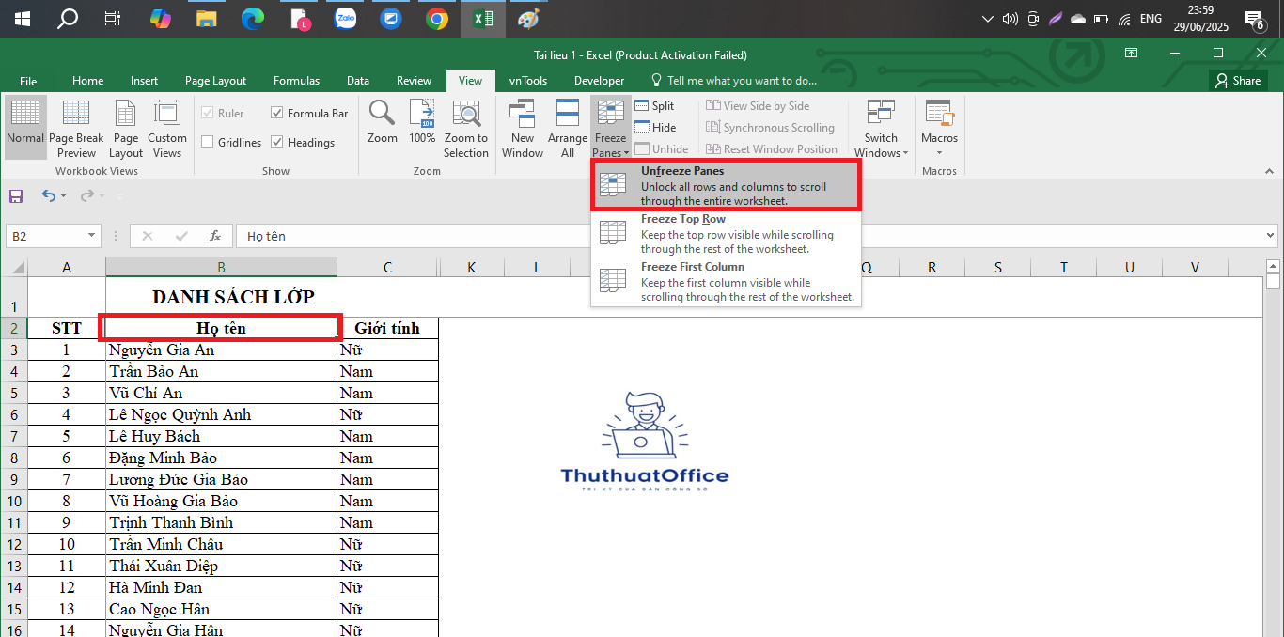Open the Undo history dropdown arrow
The width and height of the screenshot is (1284, 637).
[64, 196]
